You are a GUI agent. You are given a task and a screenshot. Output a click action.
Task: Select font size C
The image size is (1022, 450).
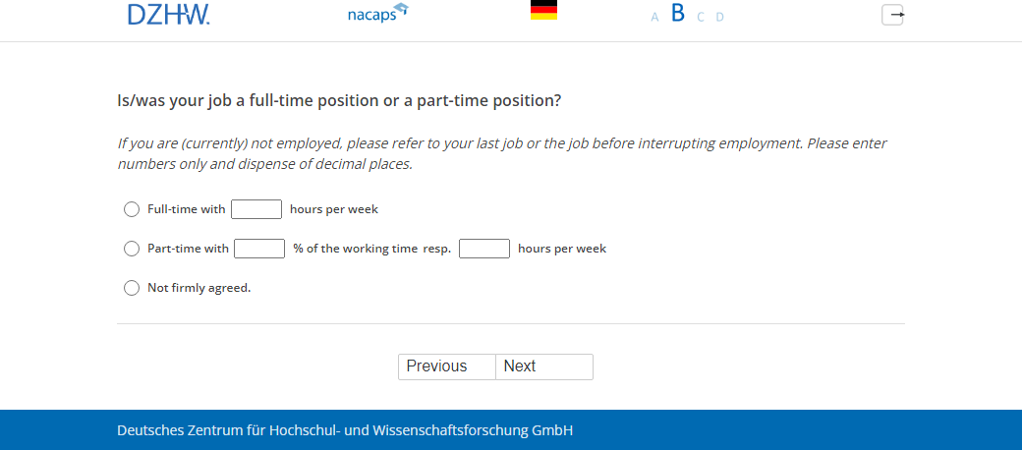coord(701,17)
